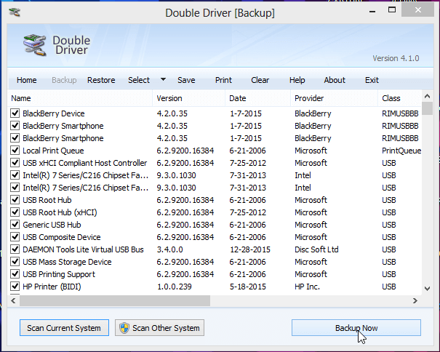Click the vertical scrollbar down arrow
Viewport: 440px width, 352px height.
click(x=427, y=289)
